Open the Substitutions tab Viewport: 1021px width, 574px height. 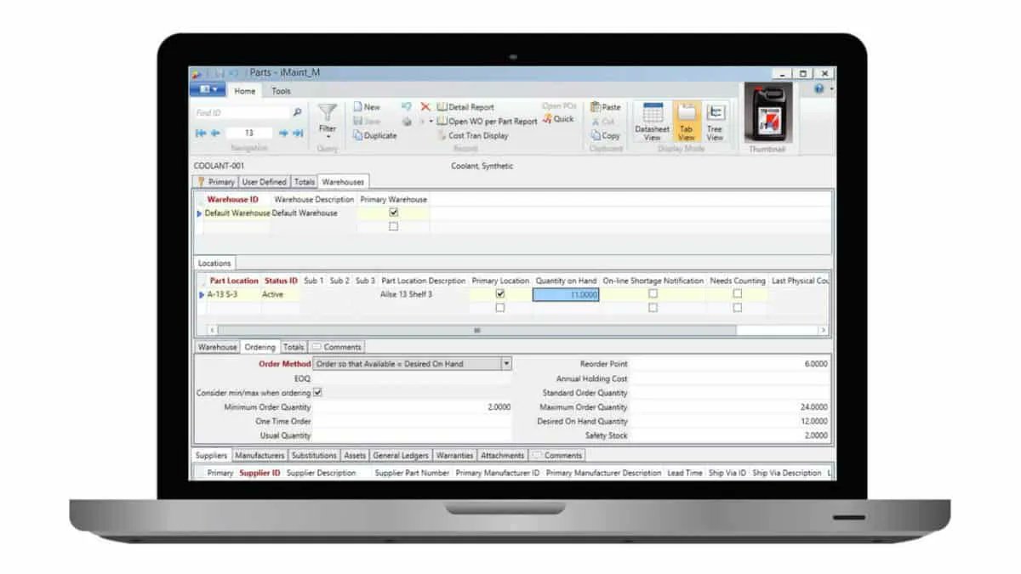(x=314, y=456)
